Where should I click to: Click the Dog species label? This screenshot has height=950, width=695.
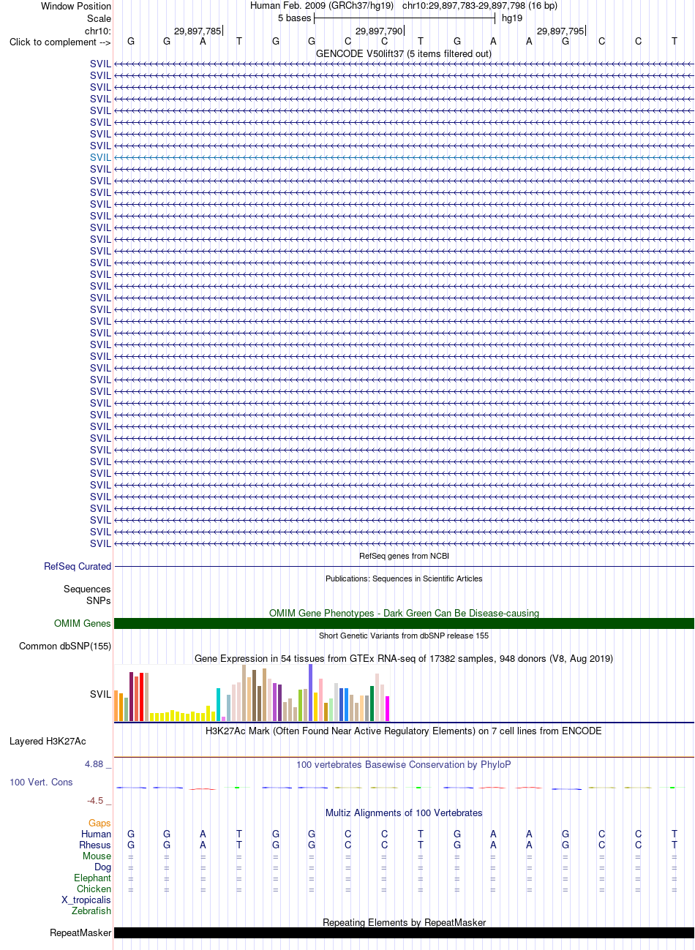click(102, 867)
